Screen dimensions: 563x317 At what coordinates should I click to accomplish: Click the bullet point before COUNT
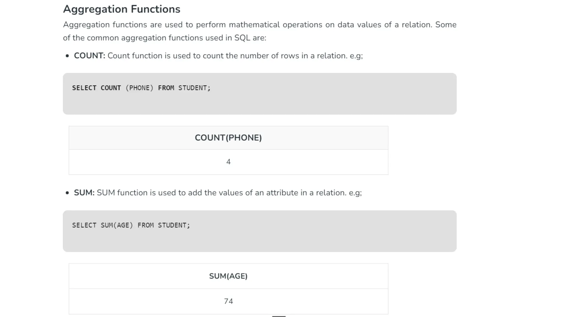67,56
